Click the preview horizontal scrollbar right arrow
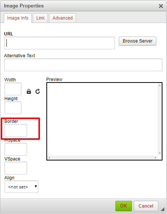This screenshot has width=167, height=214. (155, 157)
